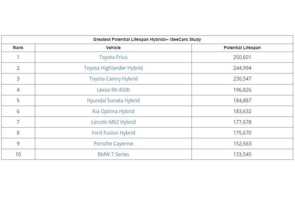Viewport: 295px width, 197px height.
Task: Click the Ford Fusion Hybrid link
Action: 113,133
